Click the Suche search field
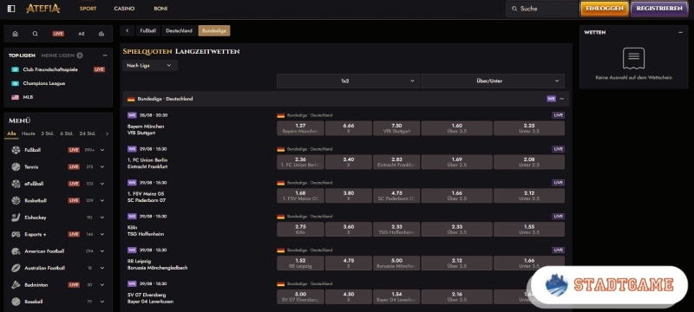 542,9
